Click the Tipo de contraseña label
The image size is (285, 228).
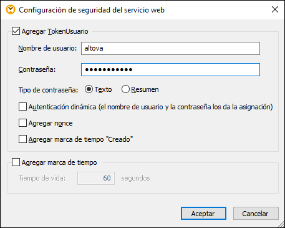(48, 90)
